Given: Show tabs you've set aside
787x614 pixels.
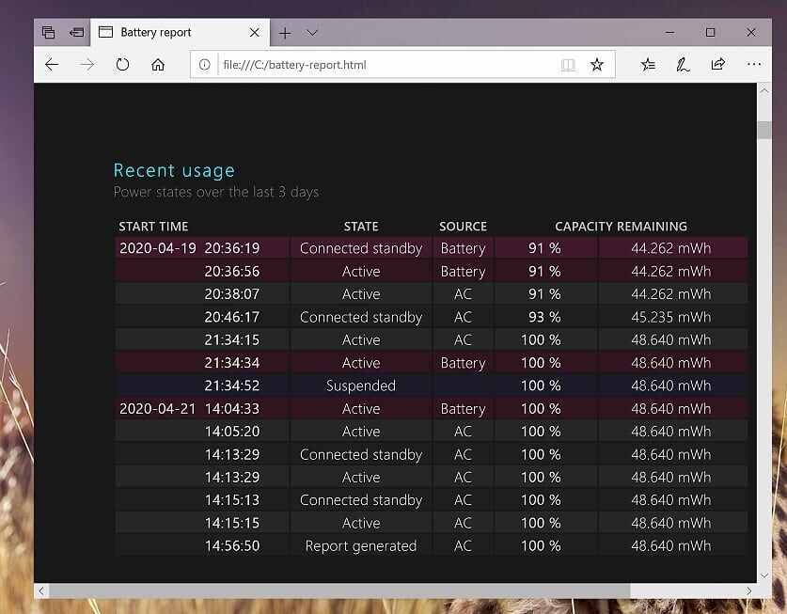Looking at the screenshot, I should [48, 33].
